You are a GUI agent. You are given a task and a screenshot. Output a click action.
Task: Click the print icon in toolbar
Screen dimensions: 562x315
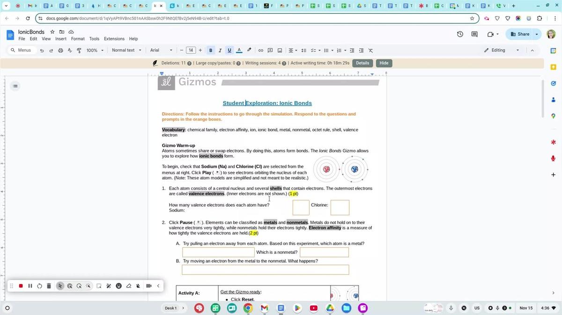click(60, 50)
